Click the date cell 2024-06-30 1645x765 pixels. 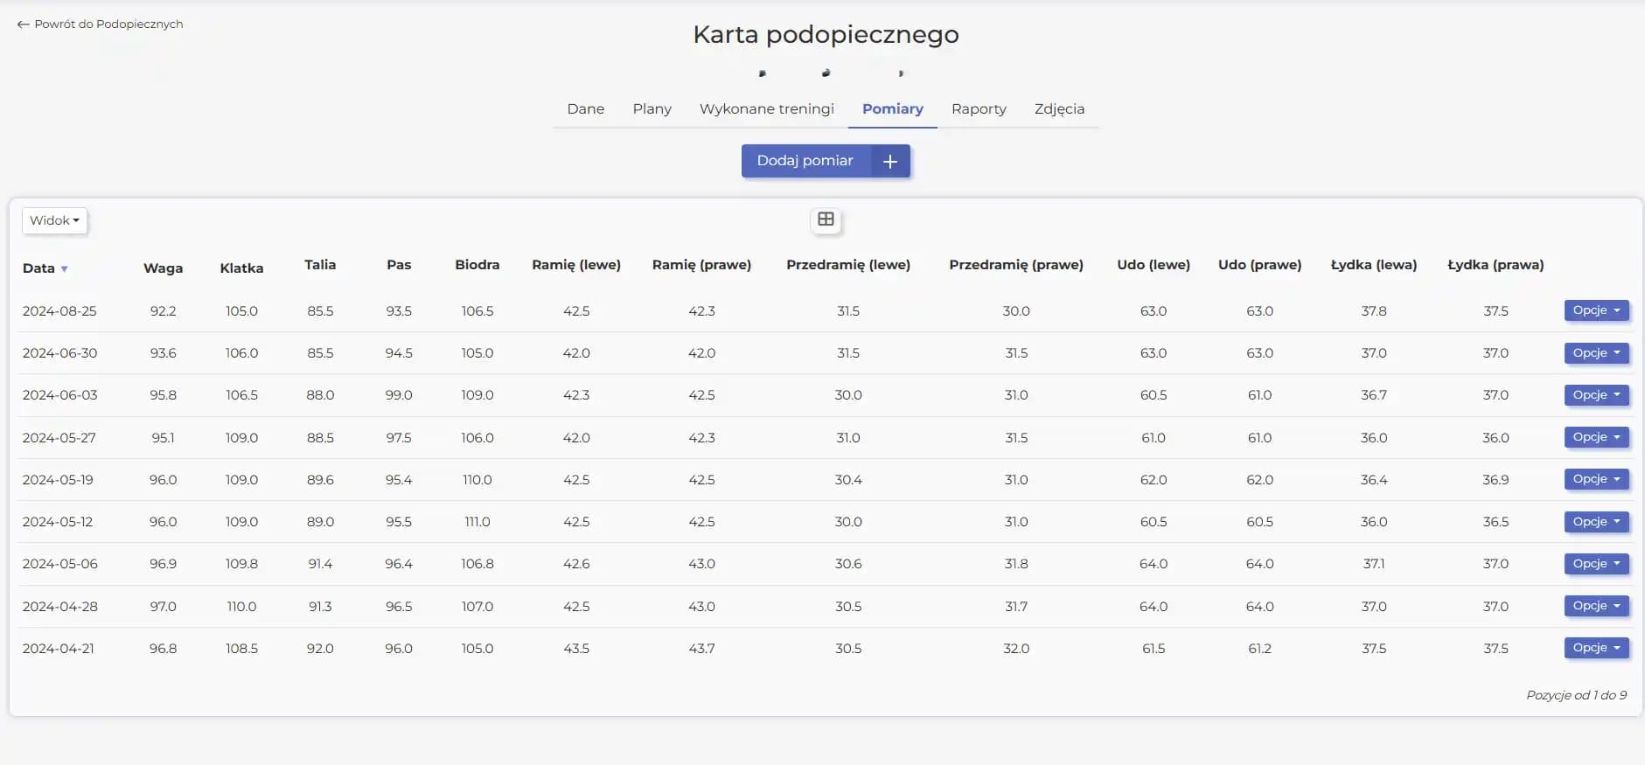point(59,353)
